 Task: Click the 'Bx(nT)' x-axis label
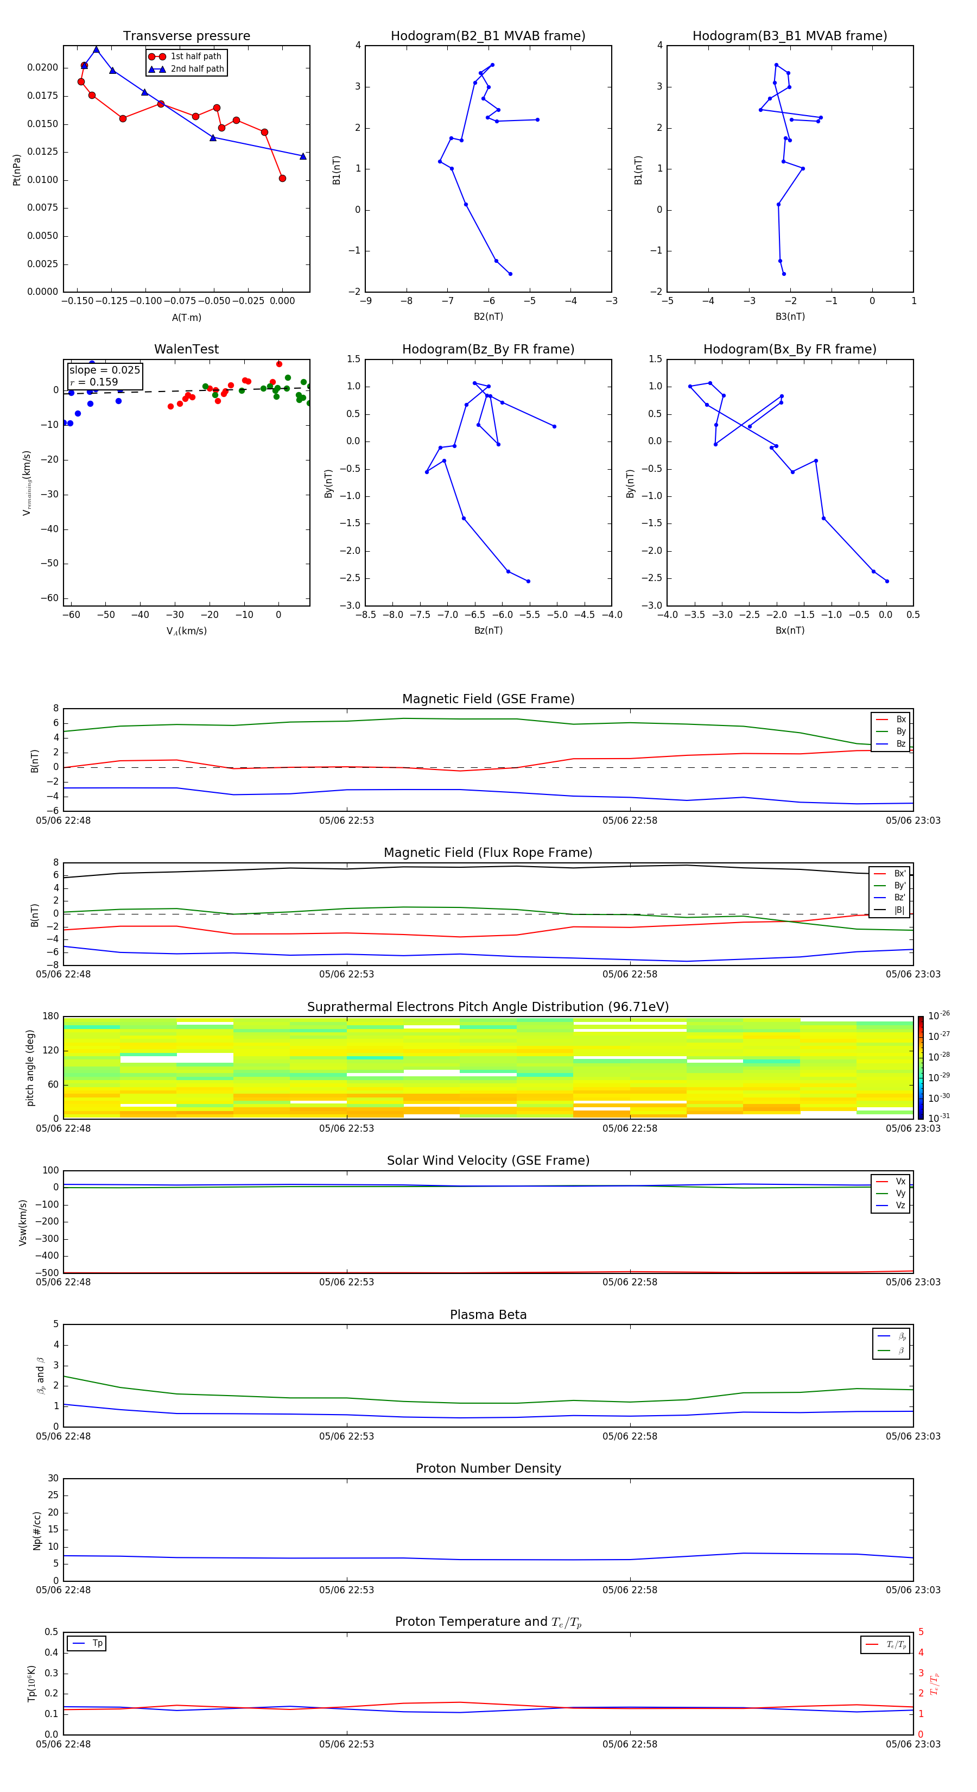pyautogui.click(x=790, y=630)
